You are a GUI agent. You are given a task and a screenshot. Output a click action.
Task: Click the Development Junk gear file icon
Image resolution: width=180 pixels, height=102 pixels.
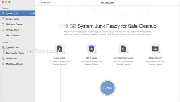123,49
